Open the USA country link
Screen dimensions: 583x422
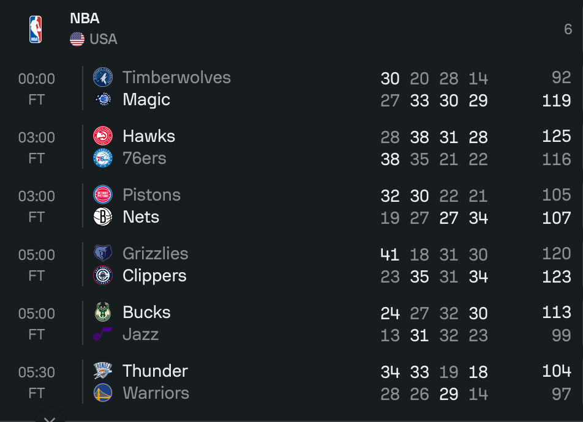103,39
